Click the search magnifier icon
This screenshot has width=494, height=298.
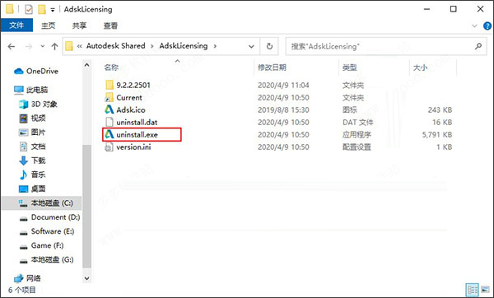[478, 46]
